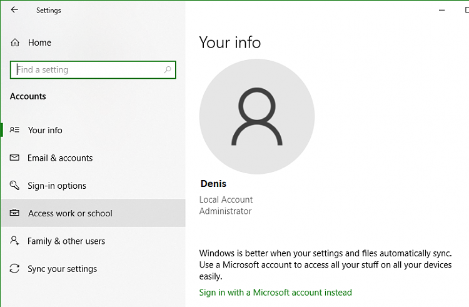The width and height of the screenshot is (469, 307).
Task: Open the Email & accounts page
Action: [60, 158]
